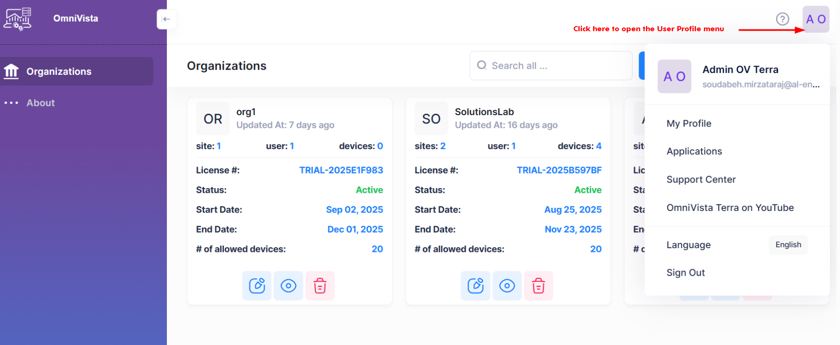Collapse the sidebar with arrow button
Viewport: 840px width, 345px height.
[x=166, y=19]
